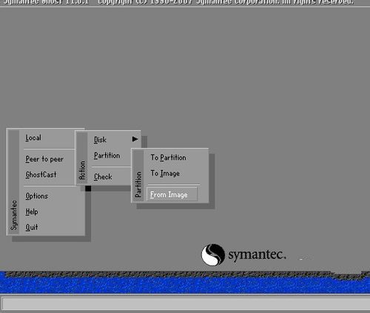Choose GhostCast from Symantec menu
This screenshot has height=313, width=370.
pyautogui.click(x=41, y=175)
